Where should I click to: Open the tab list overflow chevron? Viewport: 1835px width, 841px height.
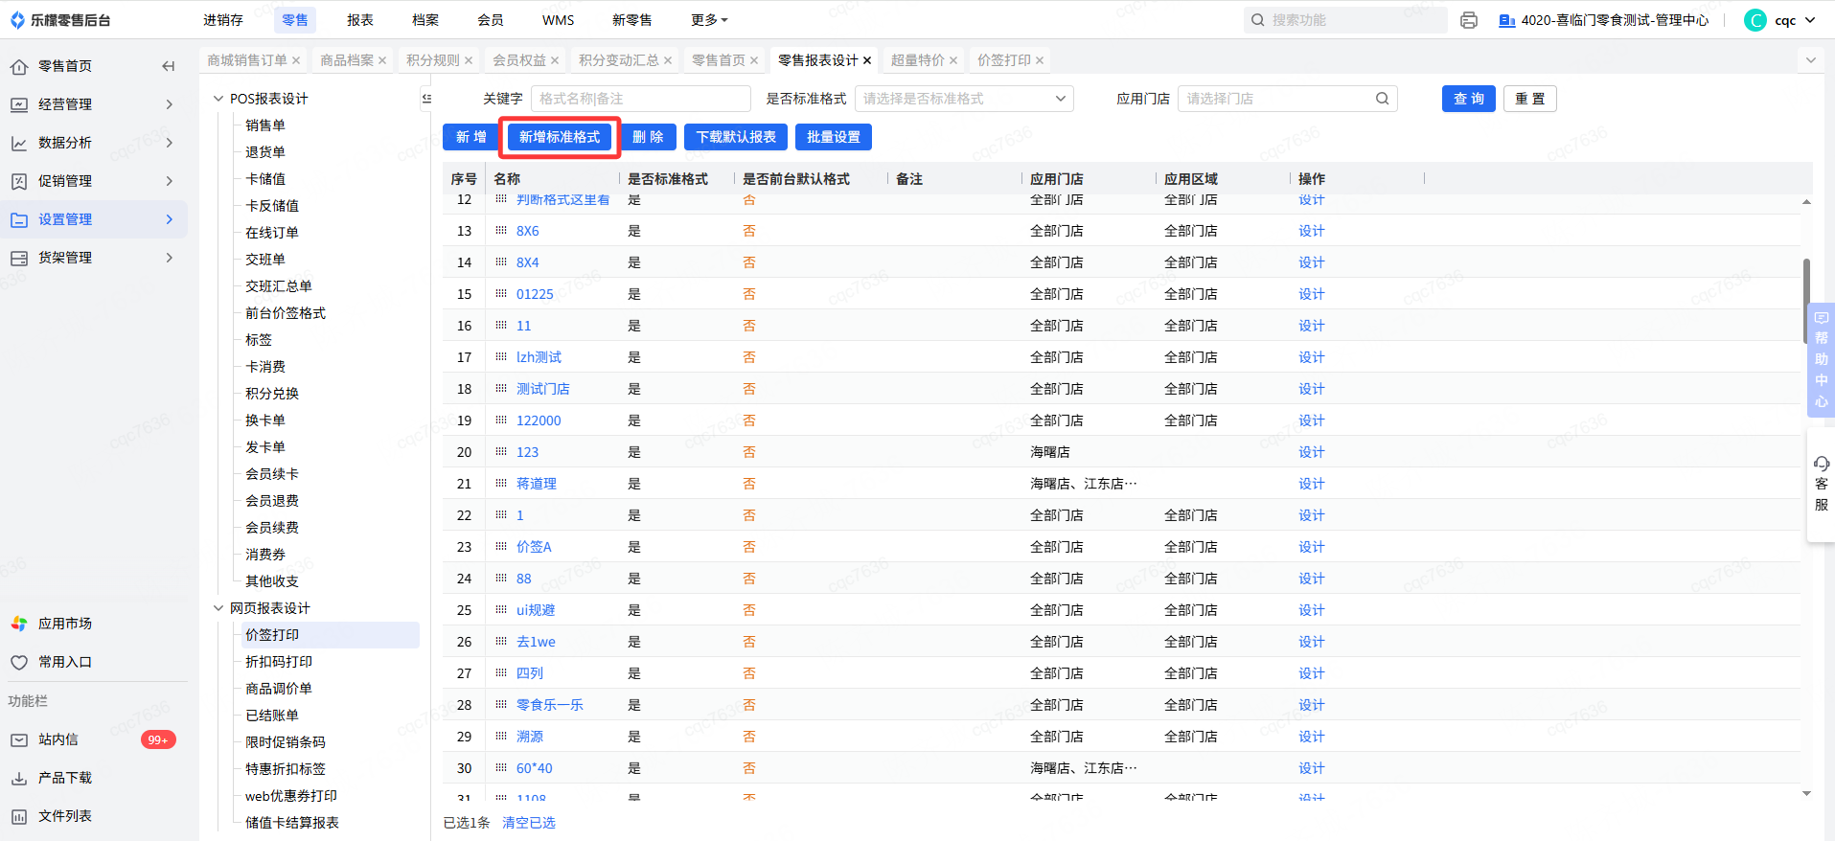click(x=1811, y=60)
